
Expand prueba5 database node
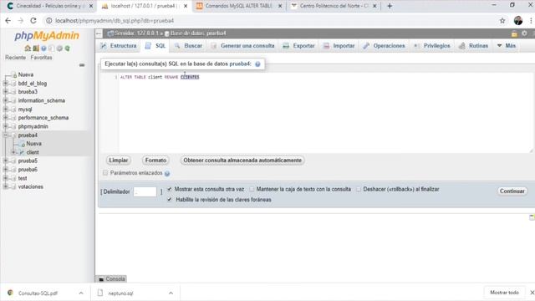[6, 161]
